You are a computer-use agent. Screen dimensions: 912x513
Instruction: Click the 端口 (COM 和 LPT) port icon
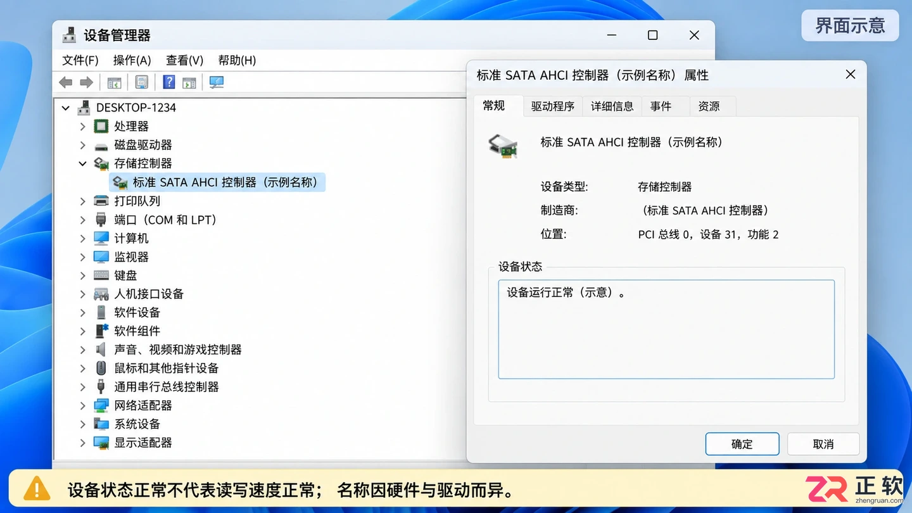101,220
